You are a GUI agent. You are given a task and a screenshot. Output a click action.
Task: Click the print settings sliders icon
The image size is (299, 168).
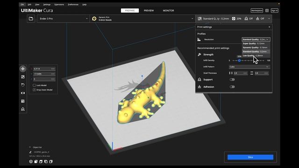pyautogui.click(x=199, y=19)
